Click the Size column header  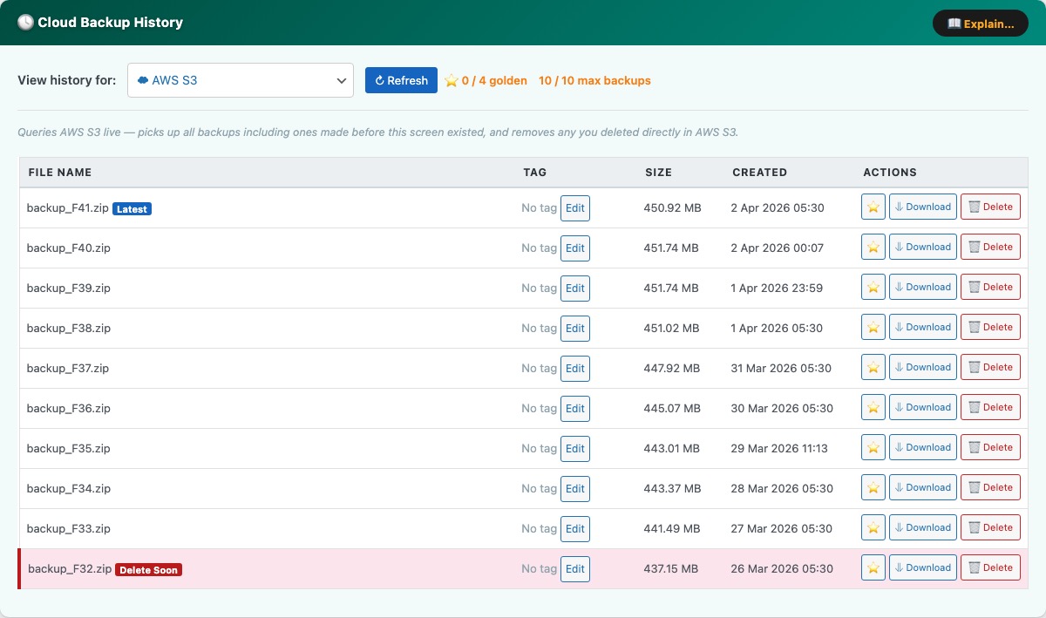point(658,173)
